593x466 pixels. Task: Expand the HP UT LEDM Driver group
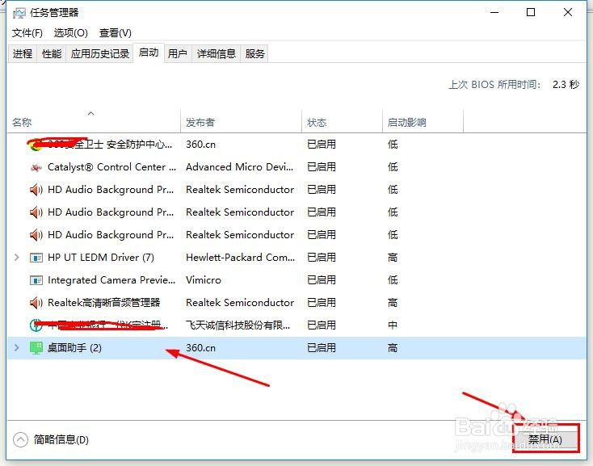(16, 258)
